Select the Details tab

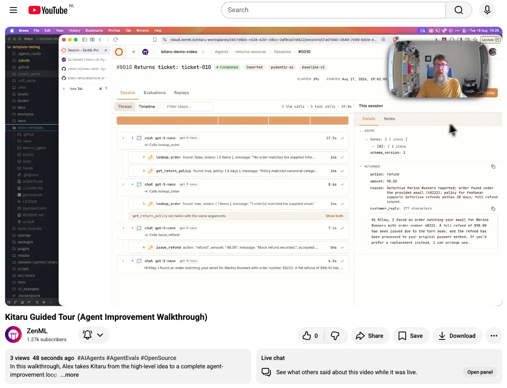(369, 119)
